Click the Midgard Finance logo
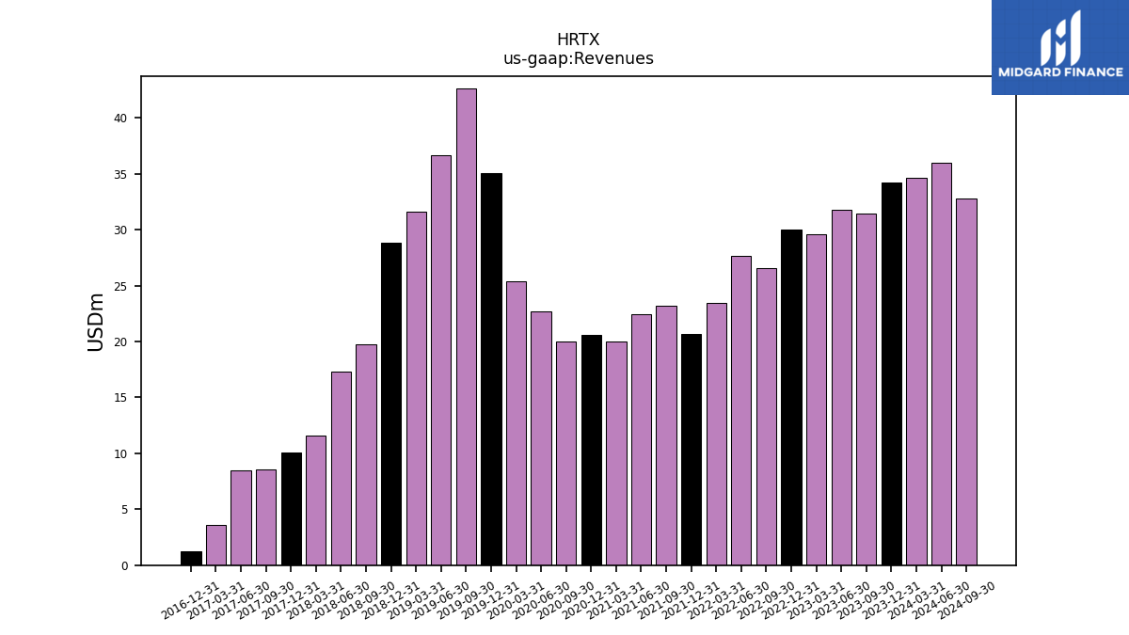1129x635 pixels. click(1060, 47)
